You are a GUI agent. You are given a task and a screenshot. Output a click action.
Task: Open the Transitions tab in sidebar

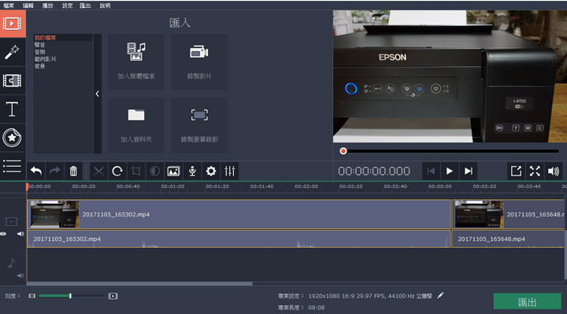point(13,80)
